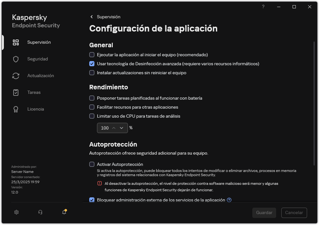Select the Seguridad shield icon
Image resolution: width=319 pixels, height=225 pixels.
pos(16,59)
